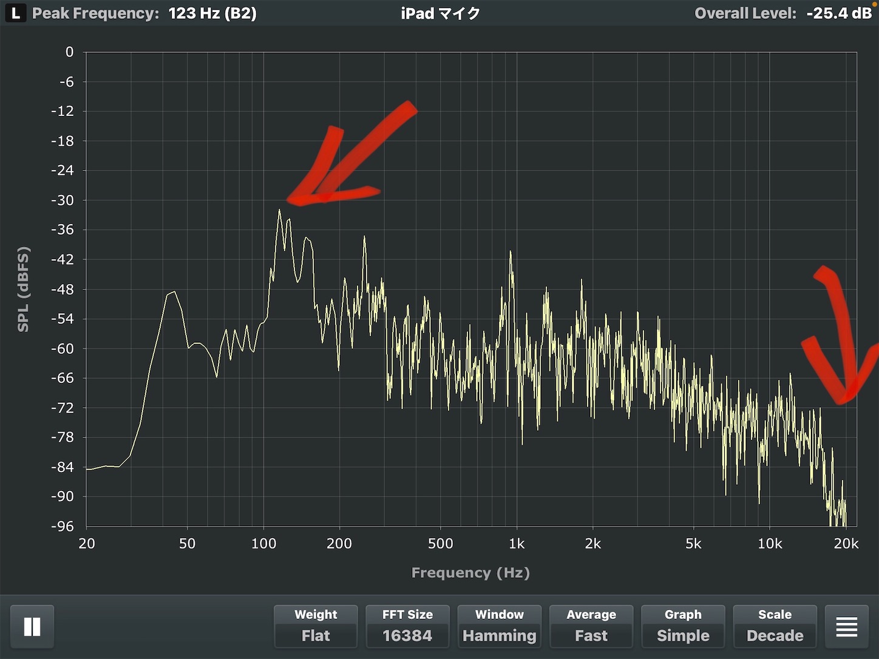Pause the spectrum analyzer
879x659 pixels.
coord(32,626)
